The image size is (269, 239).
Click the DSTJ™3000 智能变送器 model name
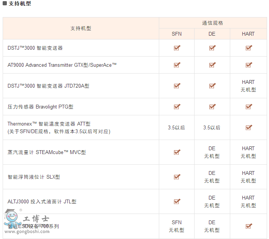(35, 48)
